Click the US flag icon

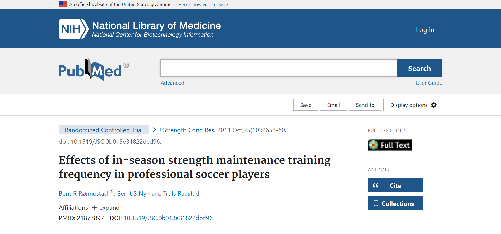(x=63, y=4)
